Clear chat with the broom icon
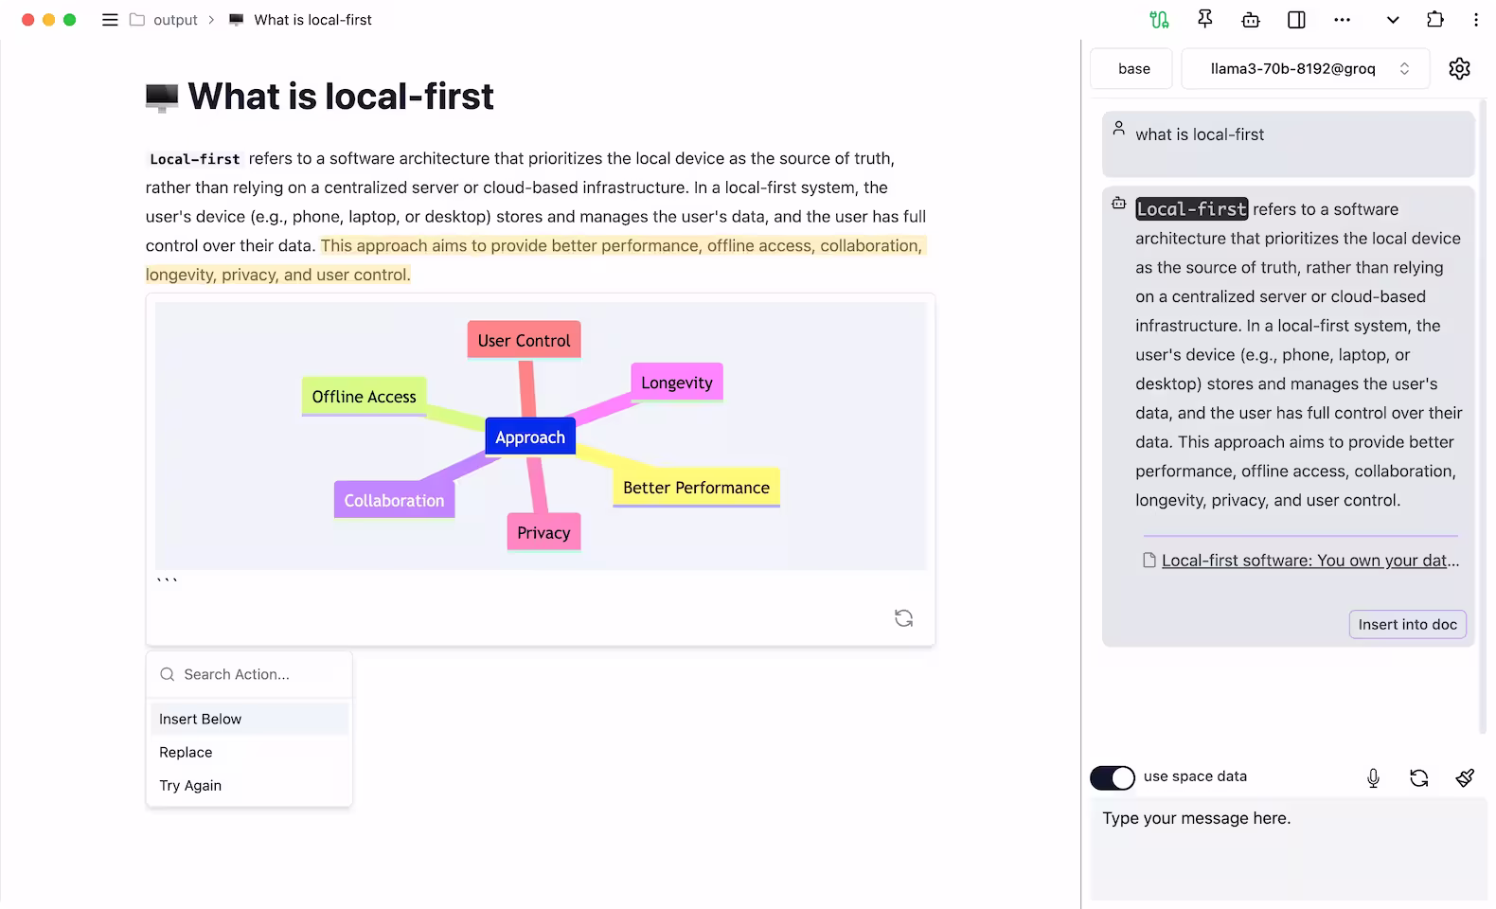This screenshot has width=1496, height=909. (x=1465, y=777)
